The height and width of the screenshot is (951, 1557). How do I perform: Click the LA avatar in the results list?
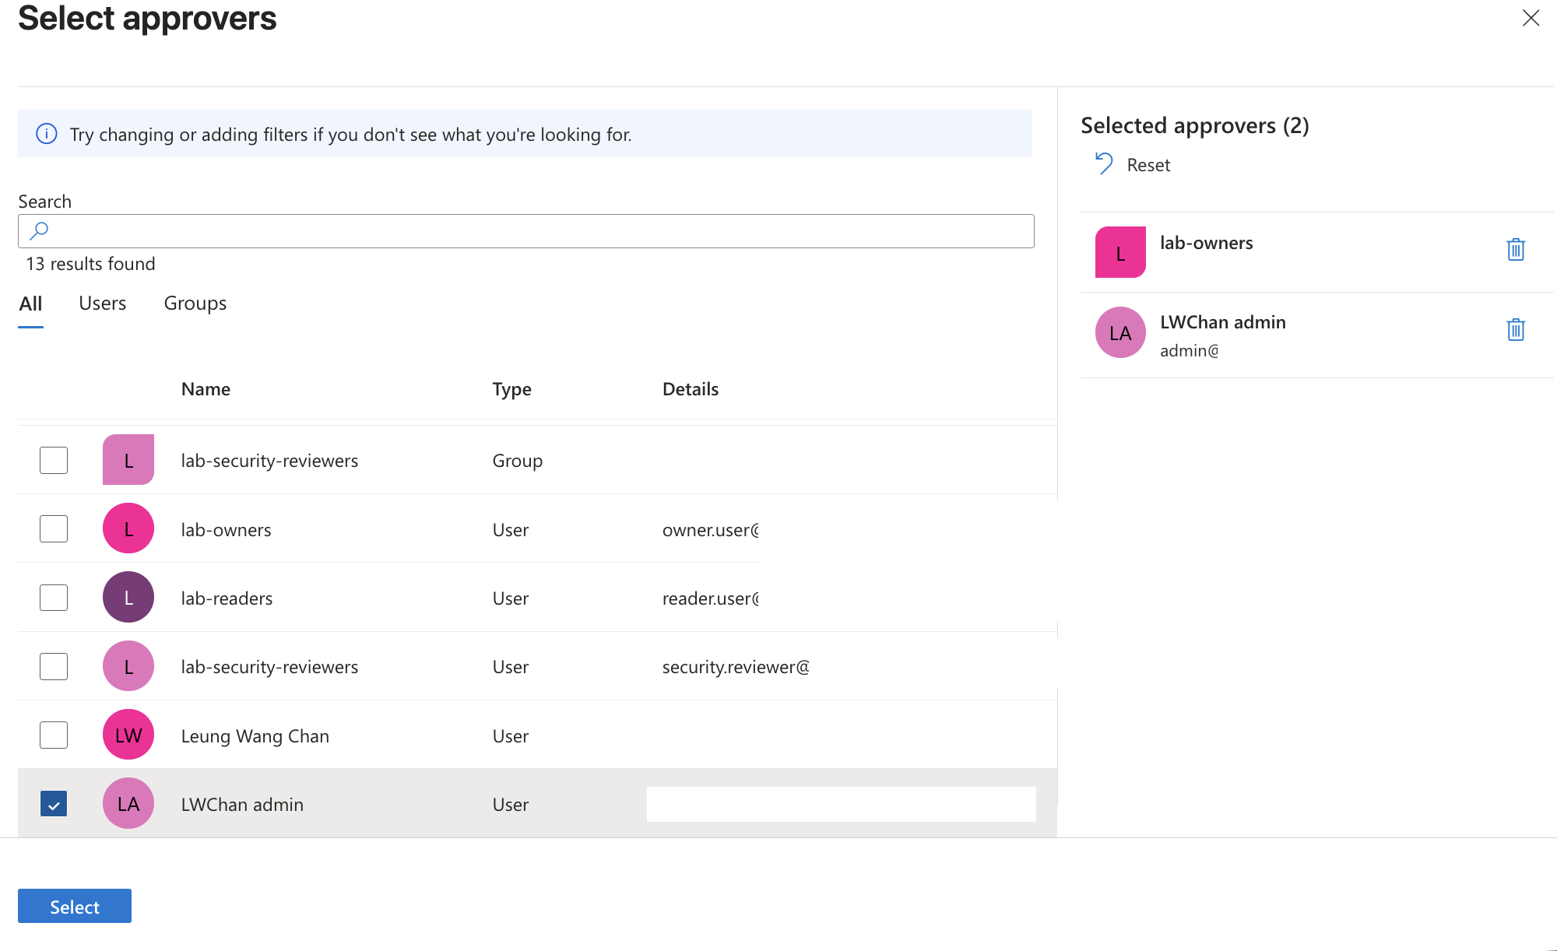click(x=128, y=803)
